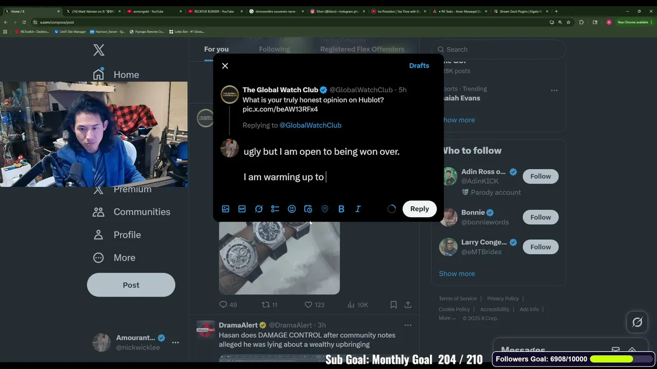Open account menu dots beside Amourant
The height and width of the screenshot is (369, 657).
point(175,342)
